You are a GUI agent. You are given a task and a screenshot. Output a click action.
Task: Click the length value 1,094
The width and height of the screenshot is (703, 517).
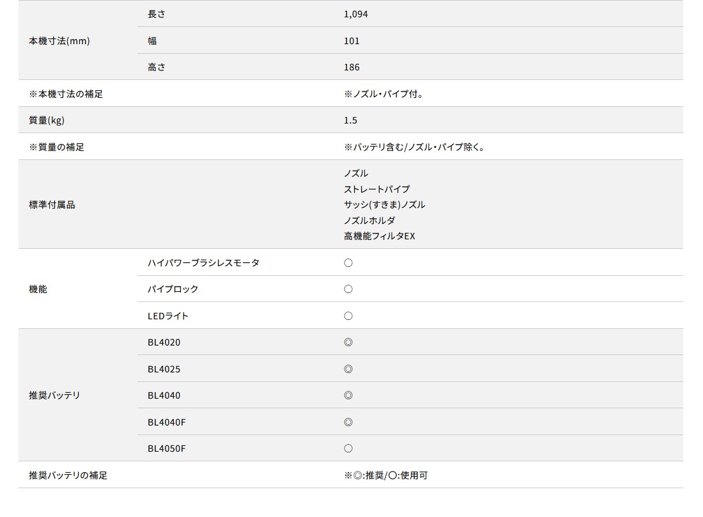pos(356,14)
